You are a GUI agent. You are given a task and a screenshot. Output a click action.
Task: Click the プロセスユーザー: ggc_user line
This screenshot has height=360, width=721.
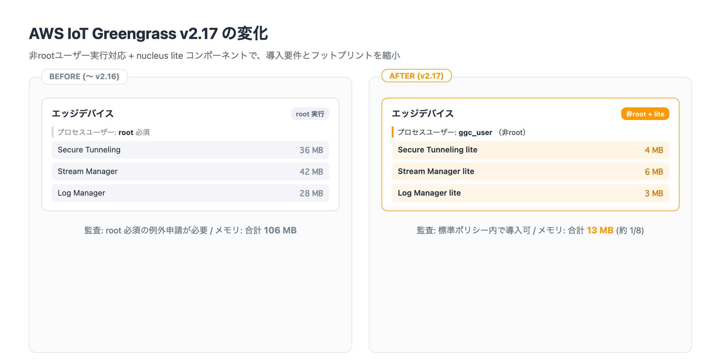462,132
